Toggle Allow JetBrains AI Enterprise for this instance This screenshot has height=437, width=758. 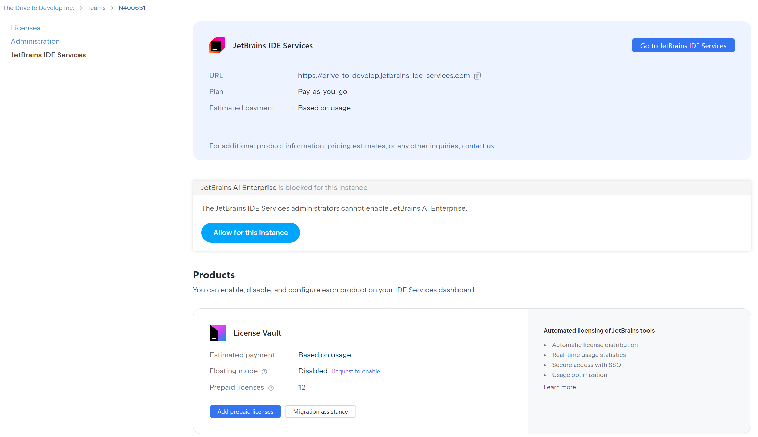251,233
